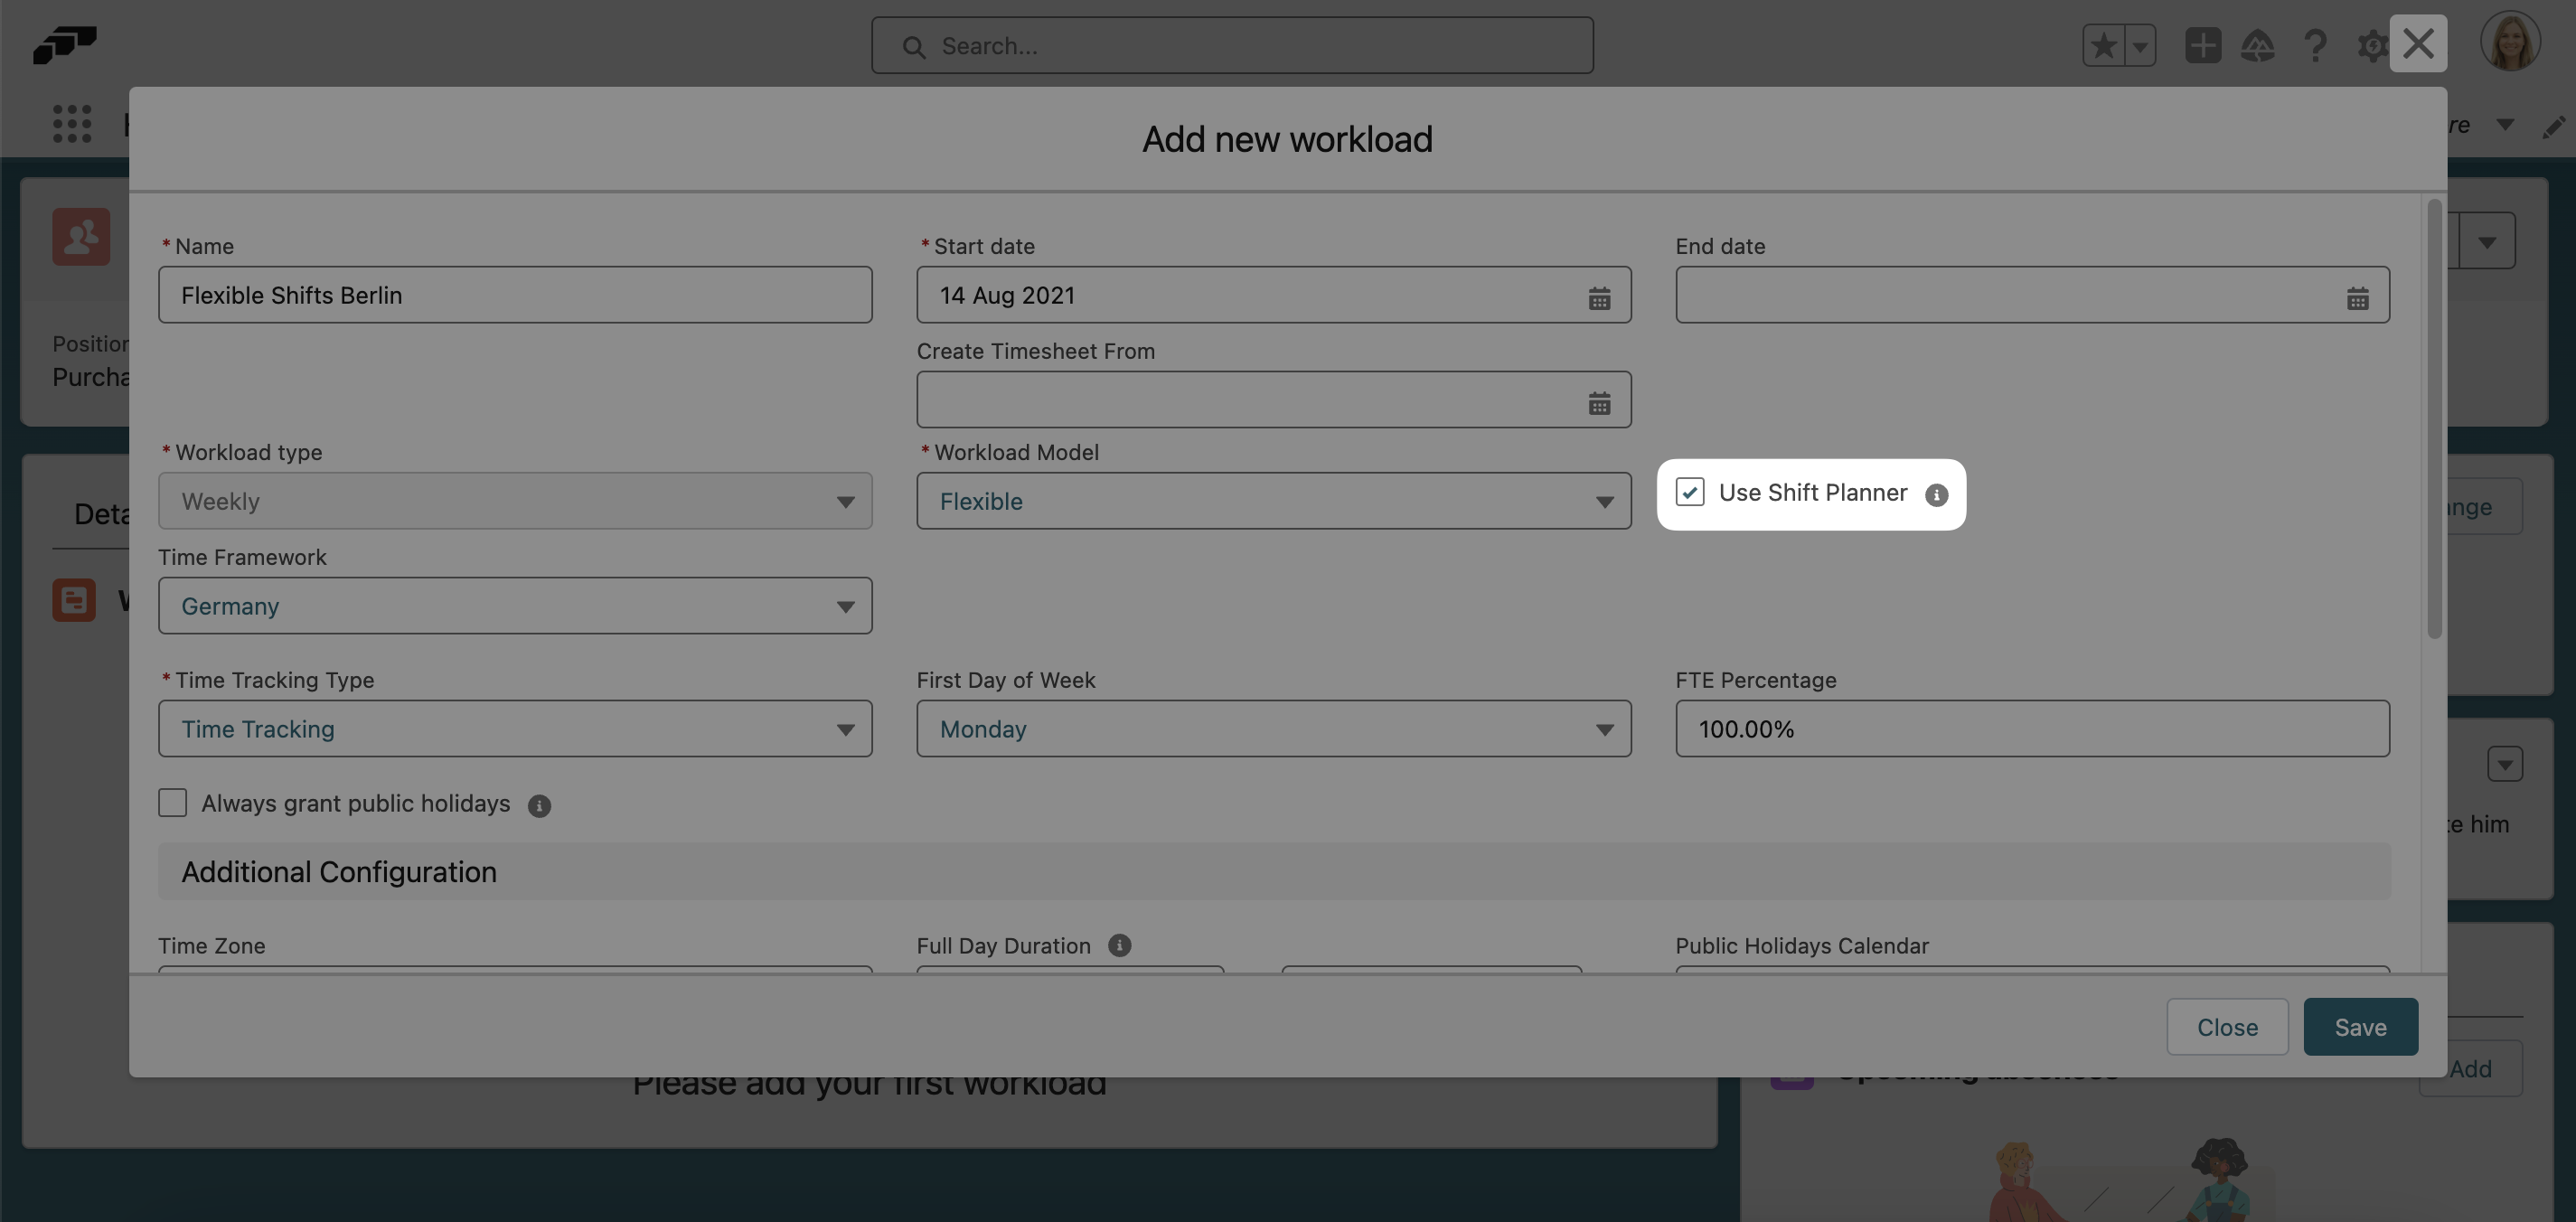Click the Close button in the dialog

tap(2227, 1026)
